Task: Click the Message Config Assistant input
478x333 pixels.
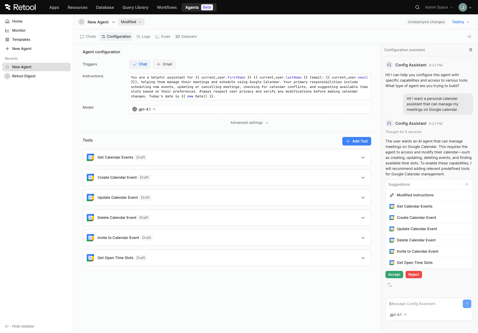Action: (424, 304)
